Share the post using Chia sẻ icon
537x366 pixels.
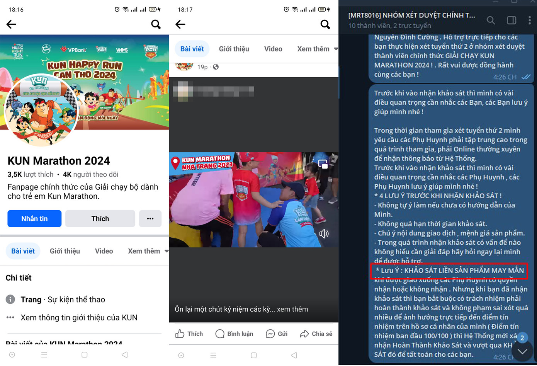(316, 334)
